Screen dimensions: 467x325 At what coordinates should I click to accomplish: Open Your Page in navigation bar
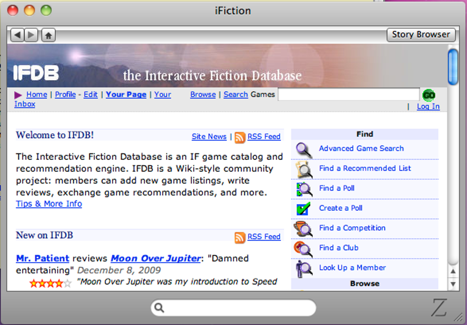pyautogui.click(x=126, y=95)
